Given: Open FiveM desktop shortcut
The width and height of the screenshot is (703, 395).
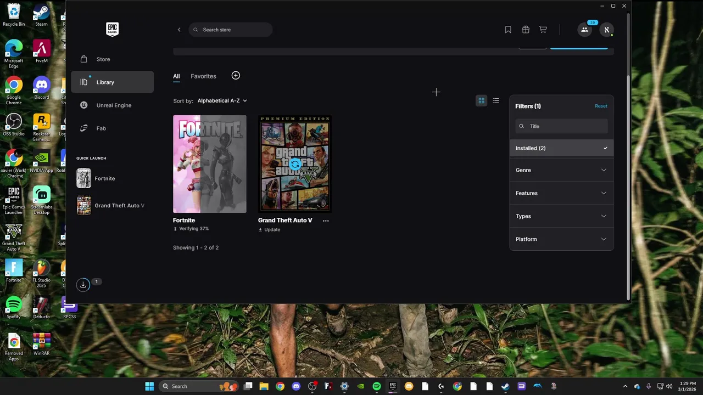Looking at the screenshot, I should [x=41, y=52].
